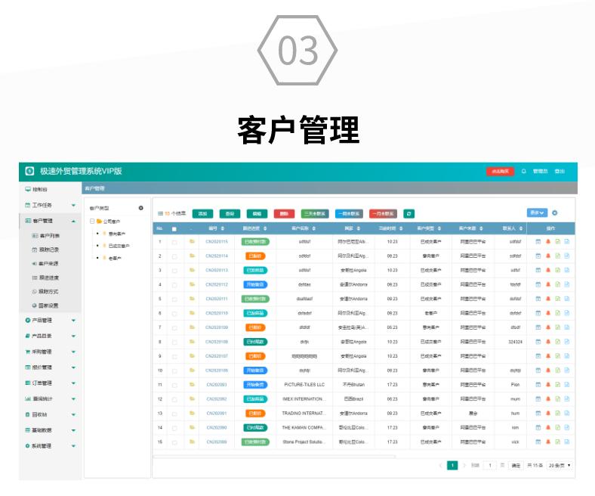Image resolution: width=595 pixels, height=496 pixels.
Task: Open 国家设置 in the sidebar submenu
Action: [48, 305]
